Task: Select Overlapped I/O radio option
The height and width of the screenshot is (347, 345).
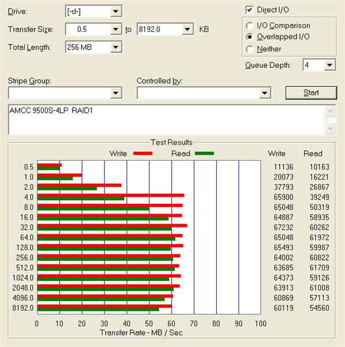Action: pyautogui.click(x=250, y=37)
